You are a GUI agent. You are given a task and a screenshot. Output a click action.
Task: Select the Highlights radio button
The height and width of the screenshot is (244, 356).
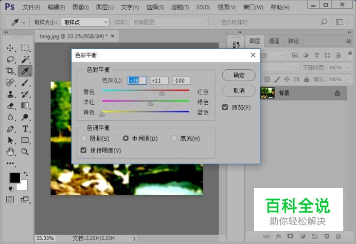pos(174,138)
